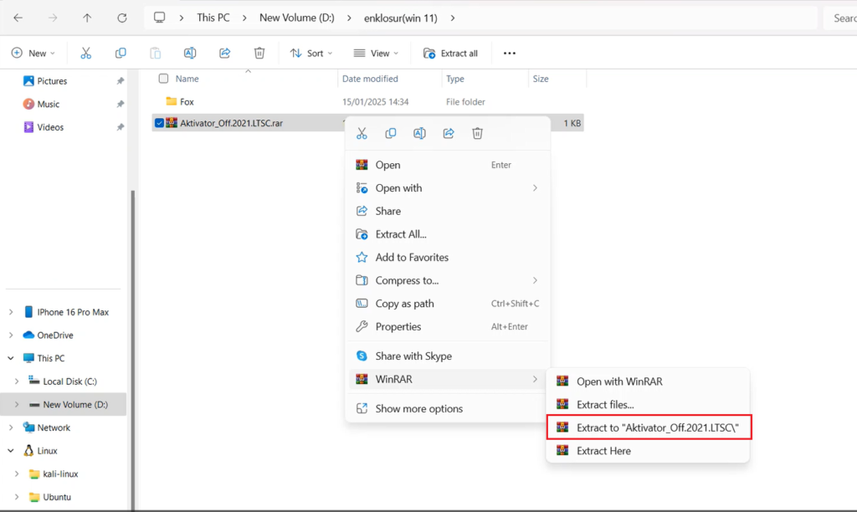Expand the iPhone 16 Pro Max node
Screen dimensions: 857x512
coord(11,312)
